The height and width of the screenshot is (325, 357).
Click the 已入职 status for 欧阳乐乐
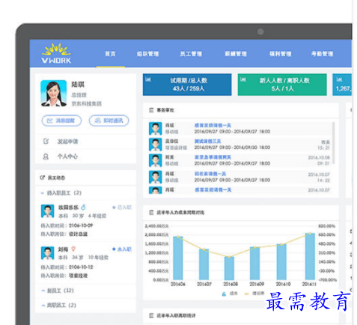pyautogui.click(x=122, y=207)
